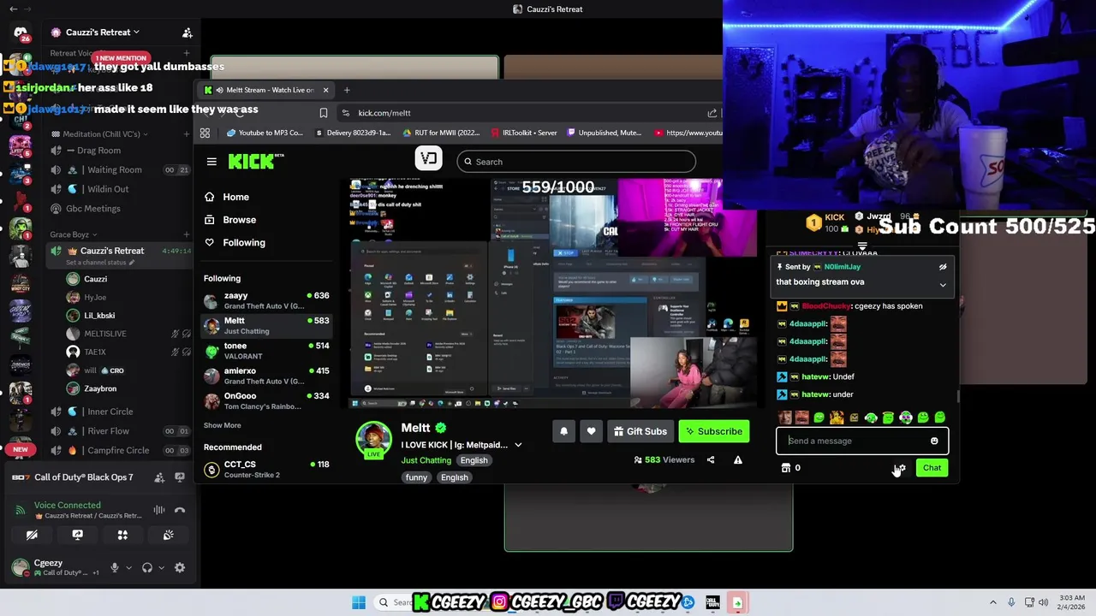This screenshot has width=1096, height=616.
Task: Click Discord share screen button
Action: (77, 535)
